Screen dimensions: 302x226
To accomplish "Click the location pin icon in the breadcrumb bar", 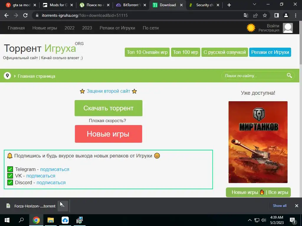I will pos(7,76).
